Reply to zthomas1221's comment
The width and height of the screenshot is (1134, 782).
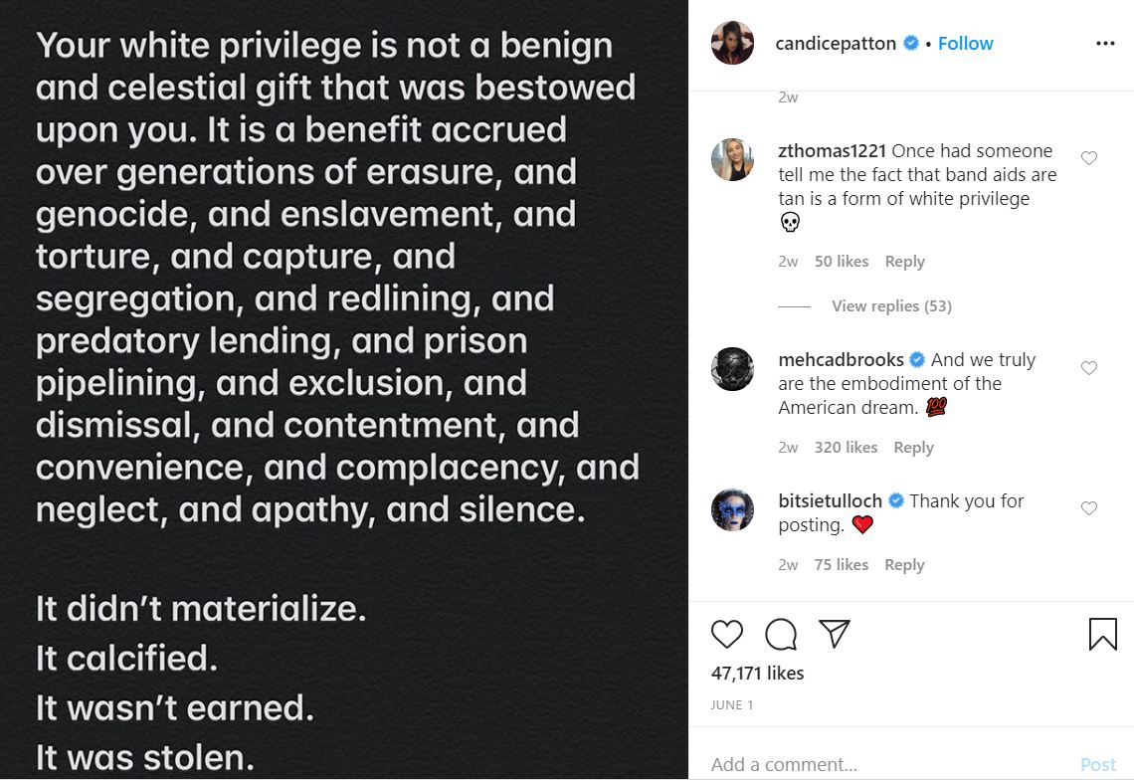point(904,262)
